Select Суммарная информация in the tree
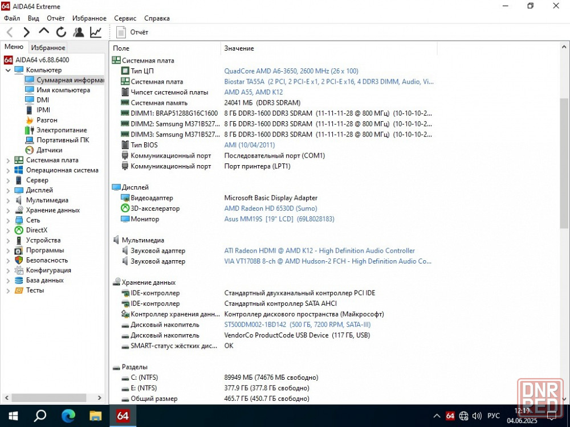570x427 pixels. [64, 80]
